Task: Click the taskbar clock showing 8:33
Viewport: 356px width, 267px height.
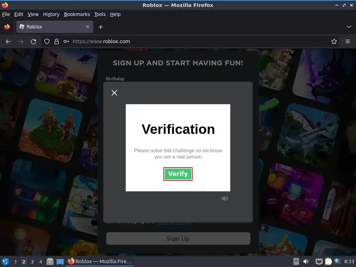Action: click(349, 261)
